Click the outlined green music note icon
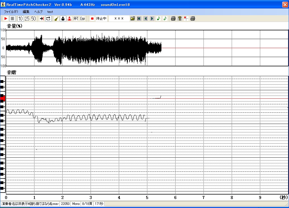 165,19
